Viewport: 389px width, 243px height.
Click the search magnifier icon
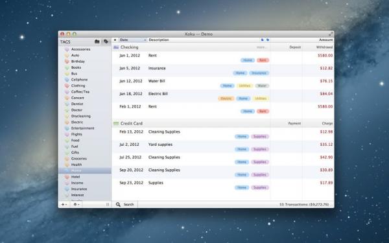[x=118, y=204]
